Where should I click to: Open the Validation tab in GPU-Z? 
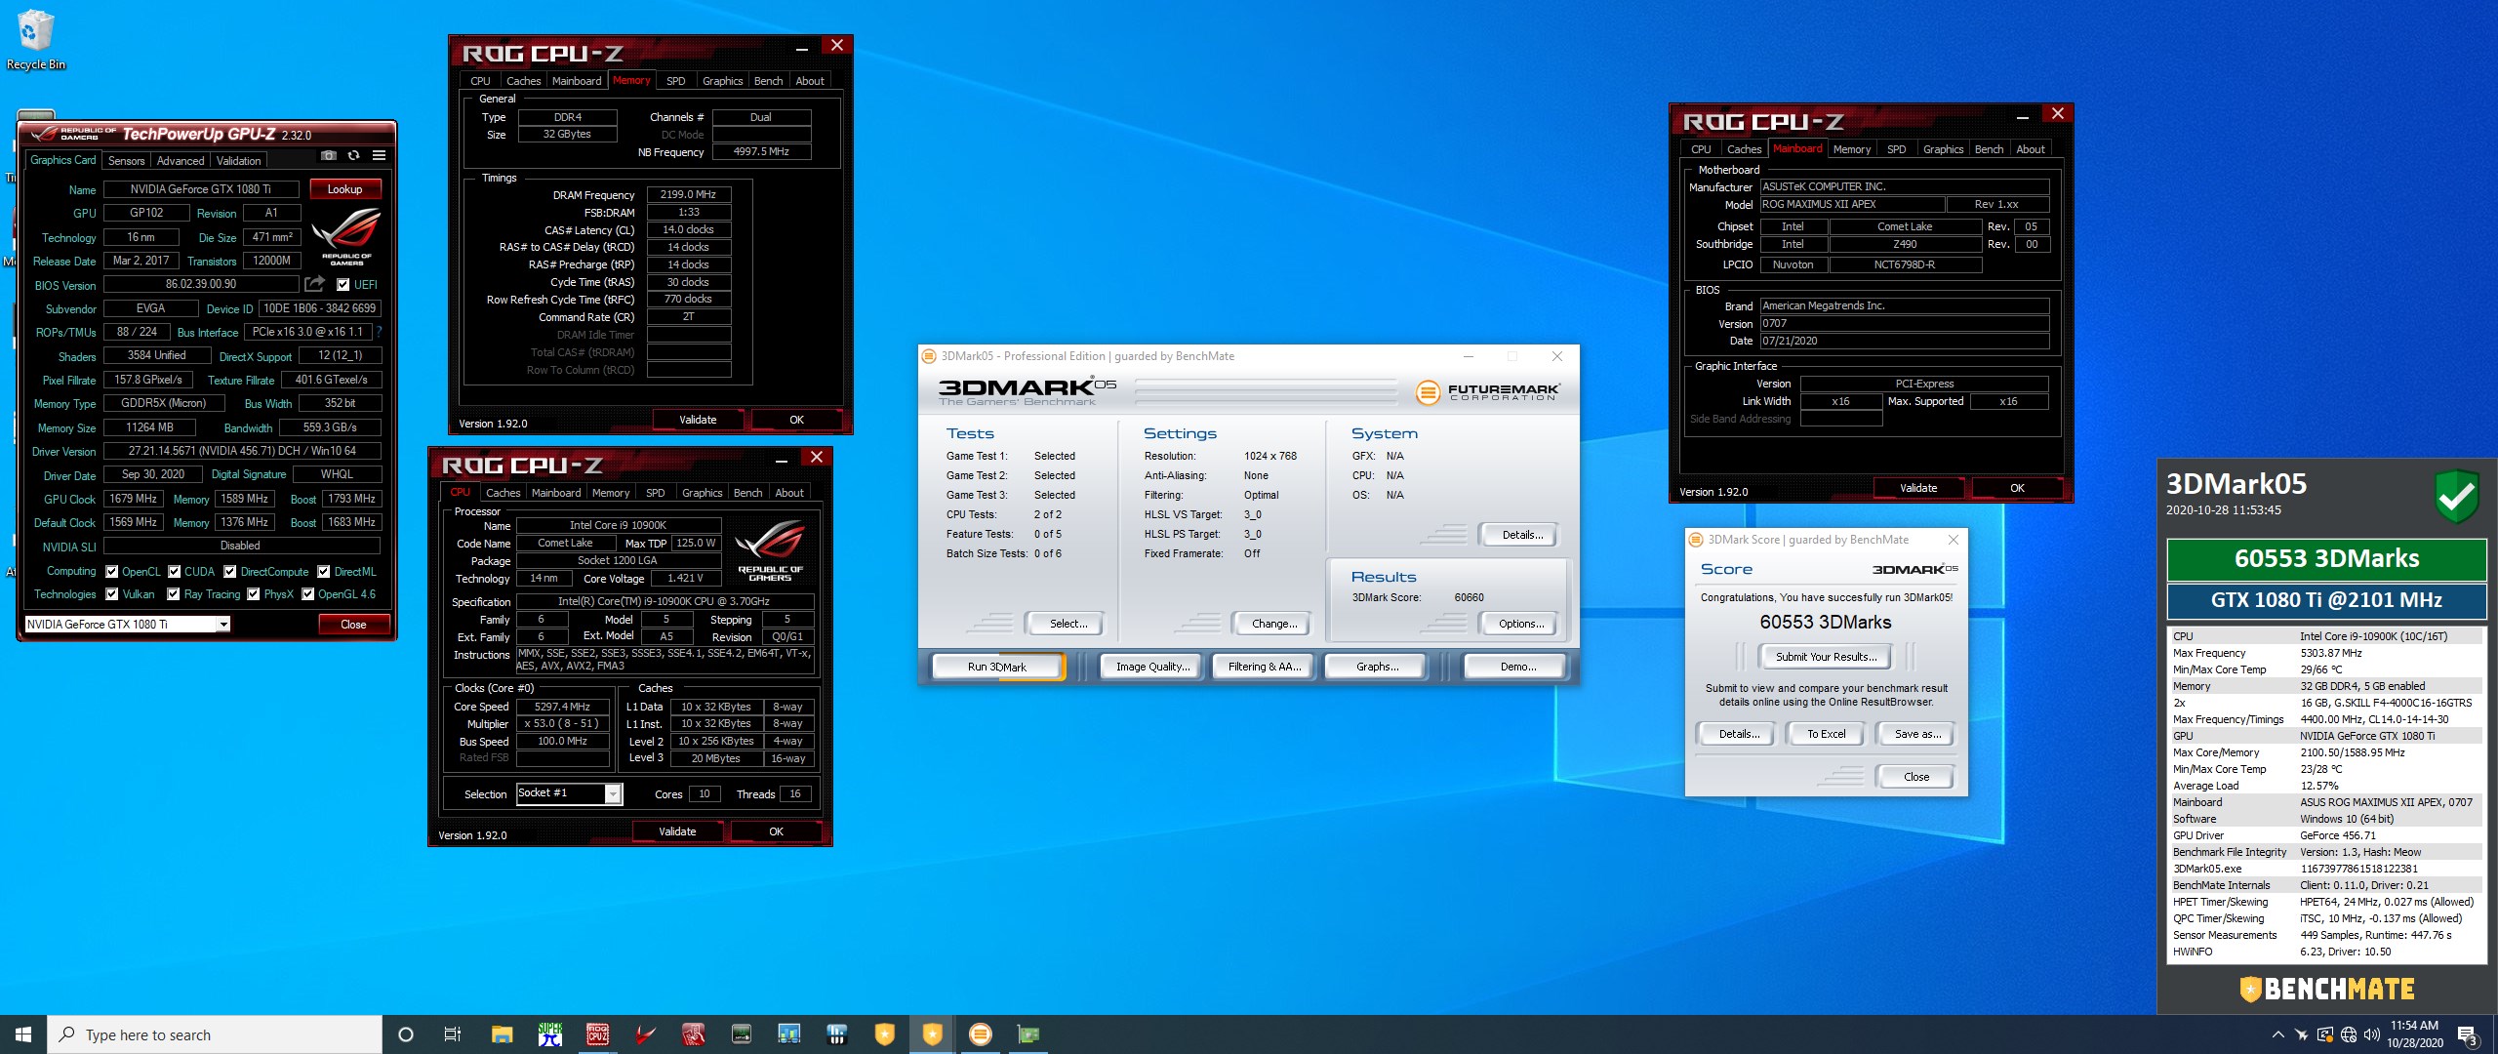[x=238, y=161]
